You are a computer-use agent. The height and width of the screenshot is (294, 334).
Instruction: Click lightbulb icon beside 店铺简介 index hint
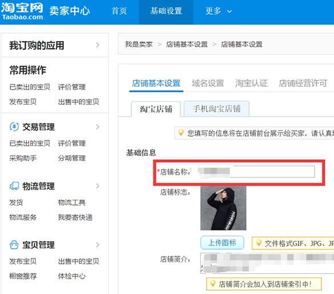point(212,283)
